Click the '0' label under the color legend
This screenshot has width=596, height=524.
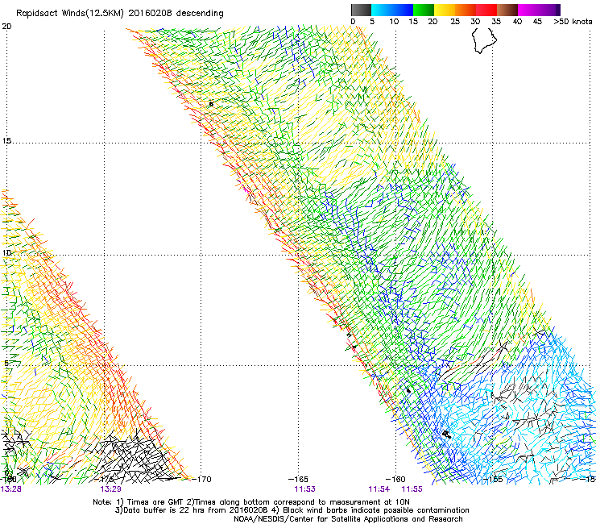(x=353, y=22)
